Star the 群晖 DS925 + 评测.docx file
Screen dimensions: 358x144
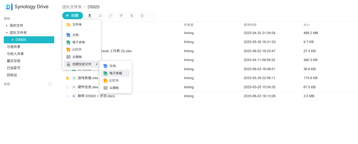[67, 96]
